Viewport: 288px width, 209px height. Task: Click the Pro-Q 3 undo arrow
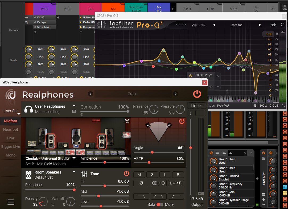coord(178,25)
